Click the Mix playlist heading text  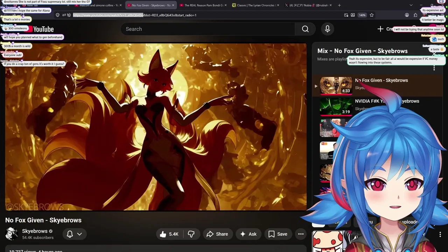click(363, 51)
